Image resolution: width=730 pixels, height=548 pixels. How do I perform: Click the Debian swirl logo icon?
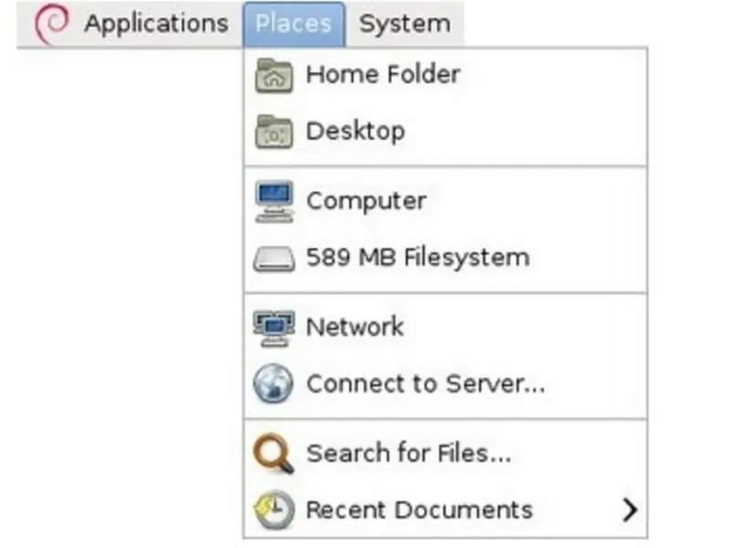click(50, 25)
